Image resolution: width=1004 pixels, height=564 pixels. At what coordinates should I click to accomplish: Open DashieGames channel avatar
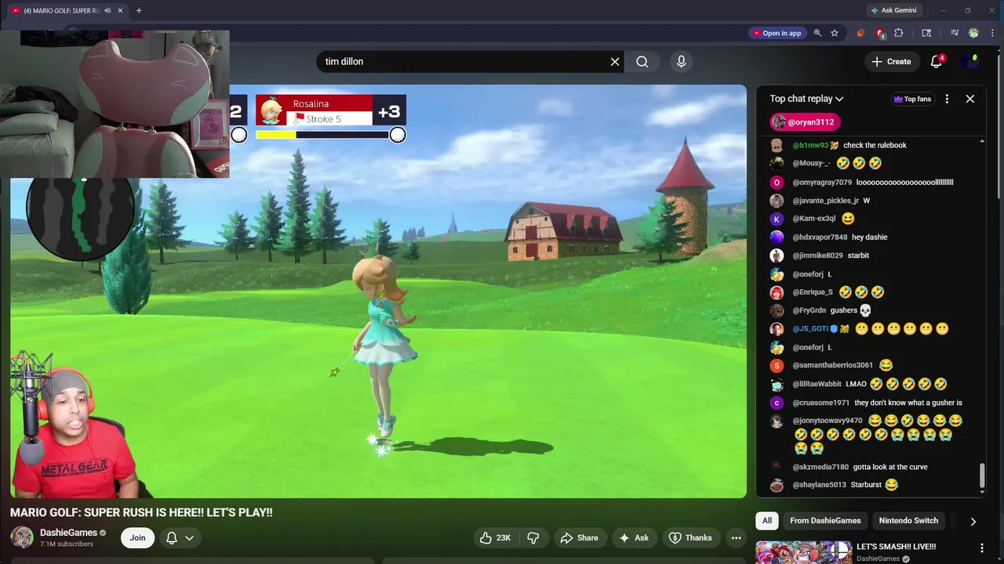point(22,537)
